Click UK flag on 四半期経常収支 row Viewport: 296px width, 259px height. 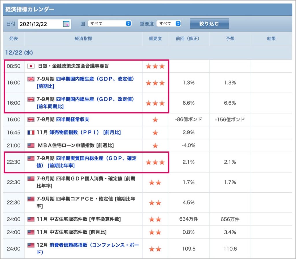(x=31, y=119)
